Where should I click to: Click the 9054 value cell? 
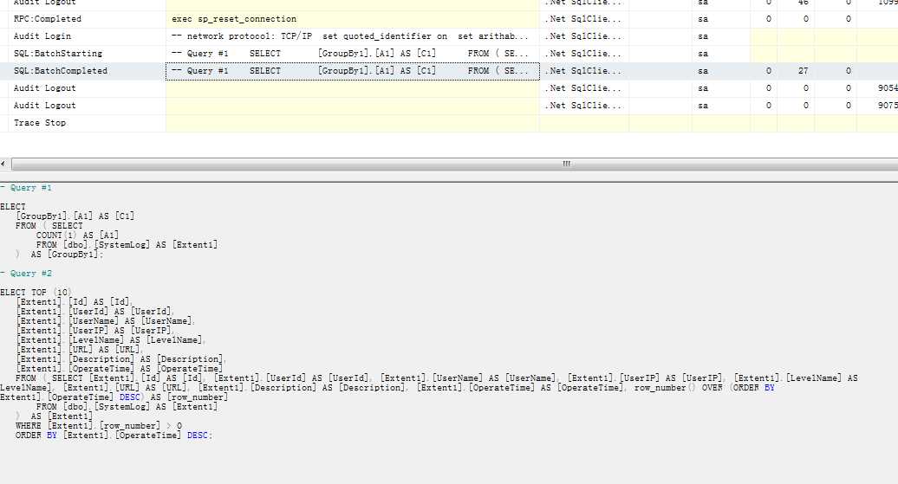click(x=887, y=88)
